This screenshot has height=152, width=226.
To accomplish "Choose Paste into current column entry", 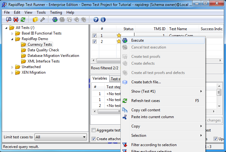I will 163,117.
